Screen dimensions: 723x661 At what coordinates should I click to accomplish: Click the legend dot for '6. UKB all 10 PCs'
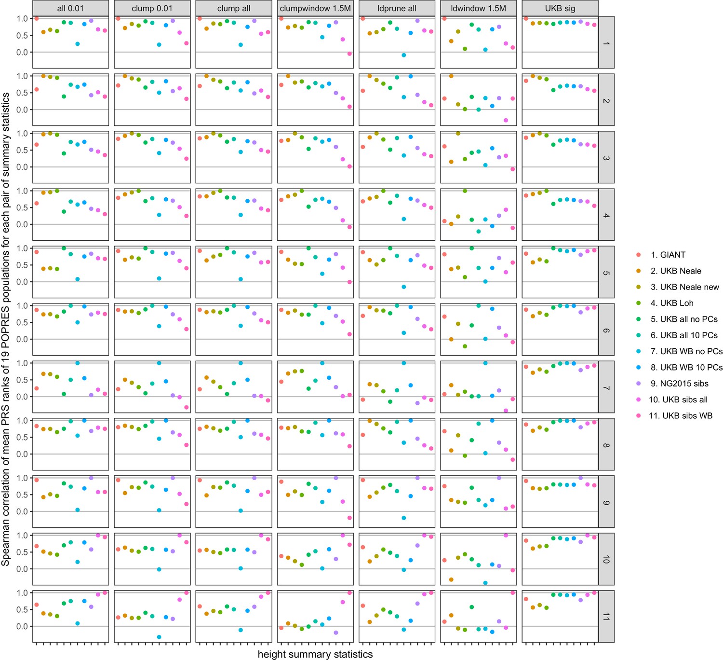[639, 335]
